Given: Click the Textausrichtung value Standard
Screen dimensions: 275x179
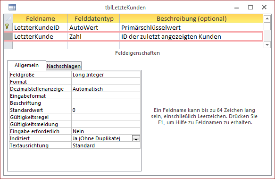Looking at the screenshot, I should (x=106, y=145).
